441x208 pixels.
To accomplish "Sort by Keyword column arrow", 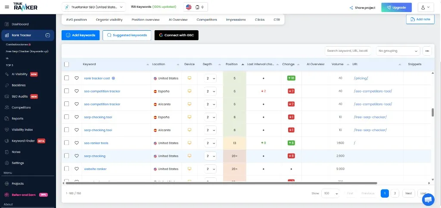I will point(148,65).
